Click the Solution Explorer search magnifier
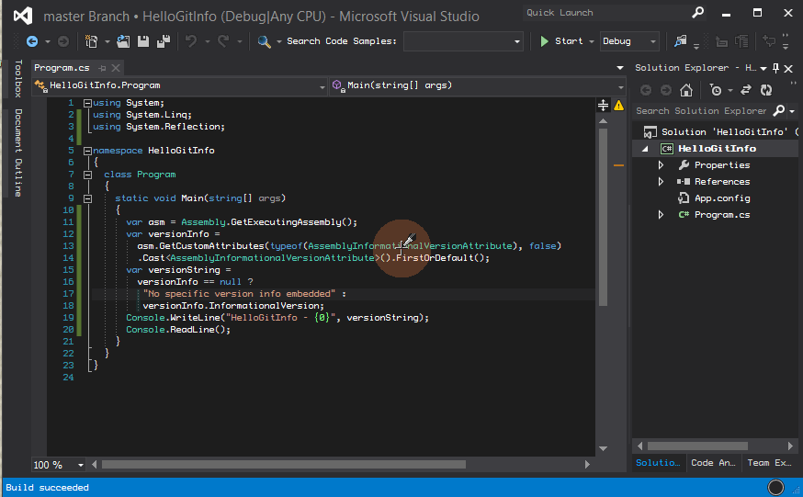 pos(779,110)
